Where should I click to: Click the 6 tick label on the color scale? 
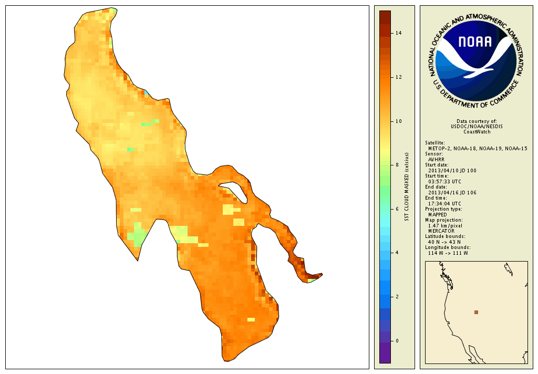[397, 209]
